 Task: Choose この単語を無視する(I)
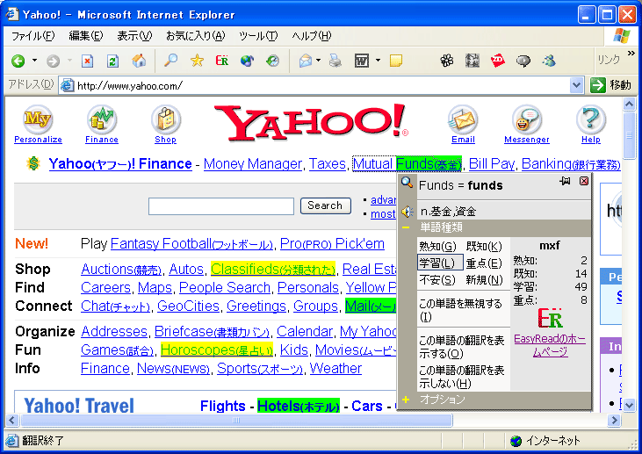[x=462, y=310]
